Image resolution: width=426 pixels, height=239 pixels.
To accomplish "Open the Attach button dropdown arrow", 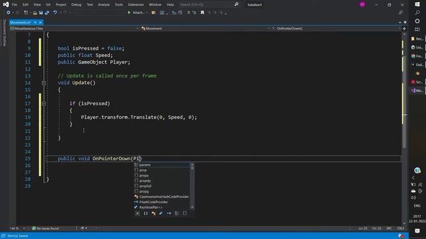I will pos(147,13).
